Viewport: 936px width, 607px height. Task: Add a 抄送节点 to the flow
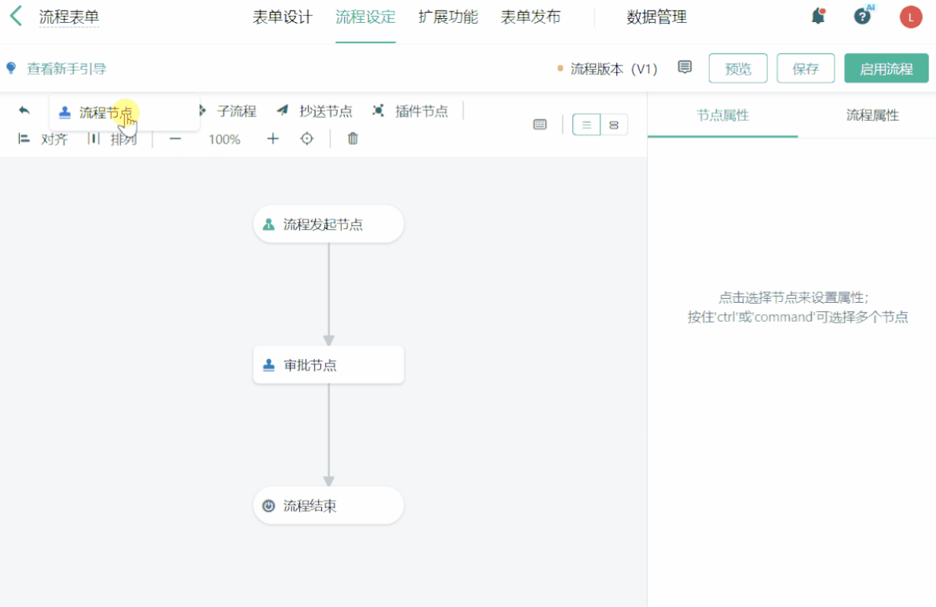pyautogui.click(x=315, y=111)
